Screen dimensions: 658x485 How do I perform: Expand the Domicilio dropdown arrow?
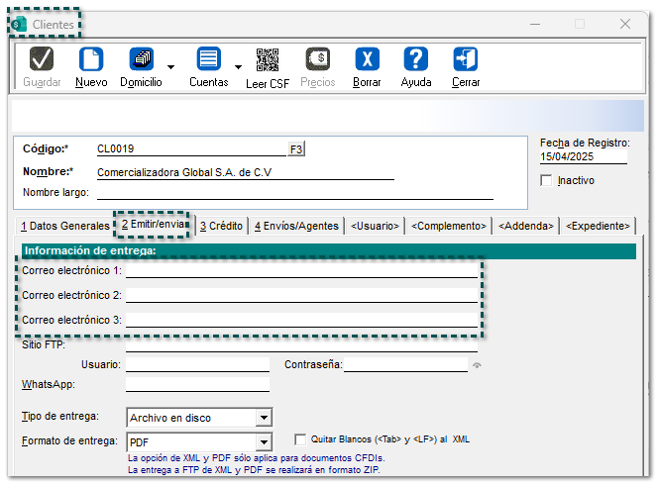tap(171, 67)
